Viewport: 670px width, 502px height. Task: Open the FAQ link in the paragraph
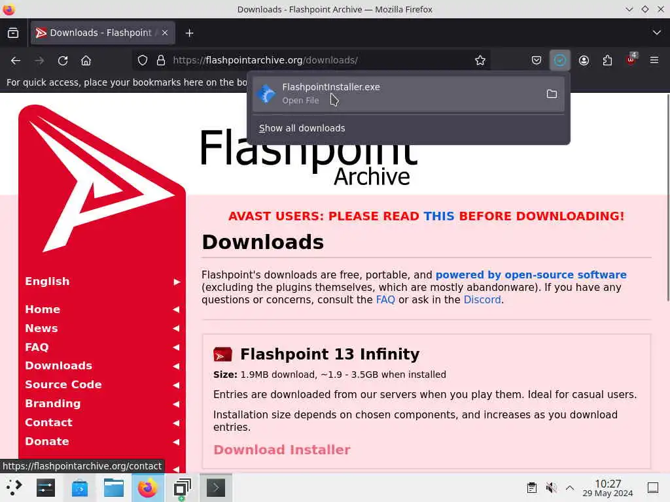point(385,299)
